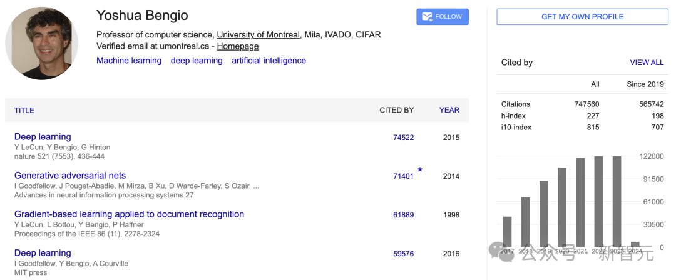The width and height of the screenshot is (676, 280).
Task: Click the 74522 cited-by count
Action: click(403, 137)
